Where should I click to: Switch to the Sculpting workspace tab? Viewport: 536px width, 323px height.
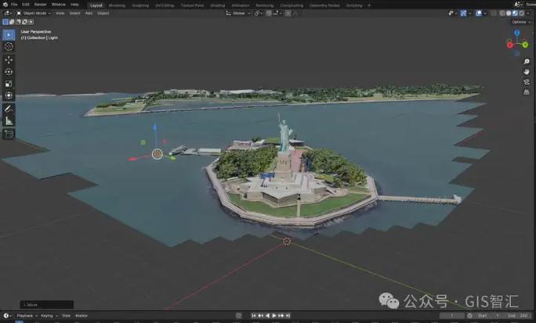pyautogui.click(x=140, y=5)
